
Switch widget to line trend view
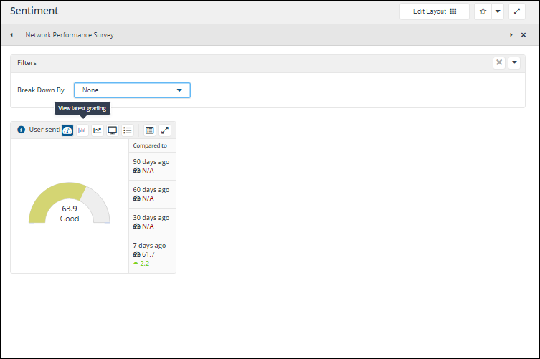(98, 130)
